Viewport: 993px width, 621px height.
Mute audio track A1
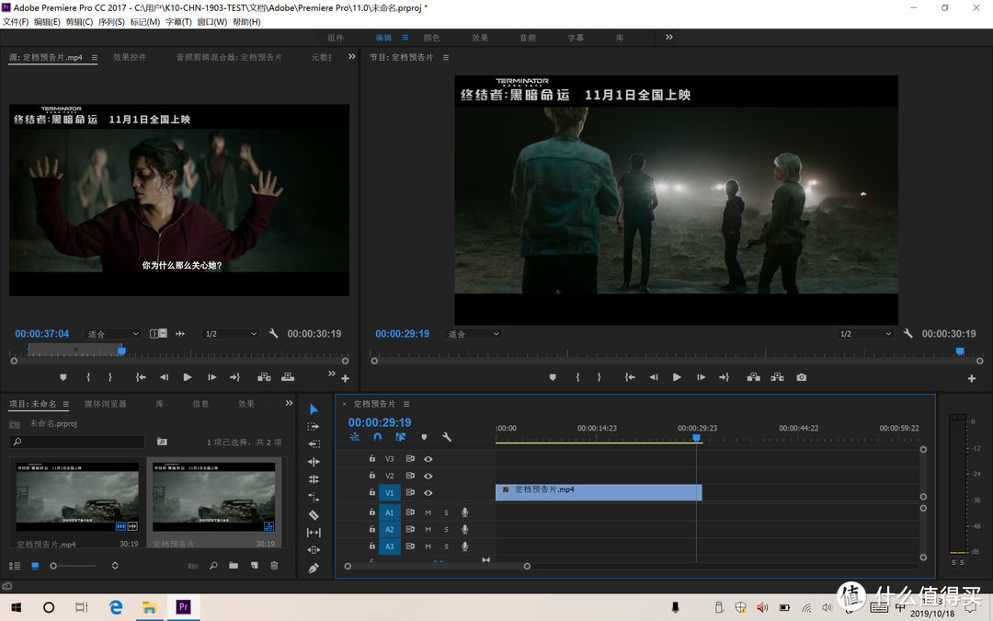tap(428, 512)
